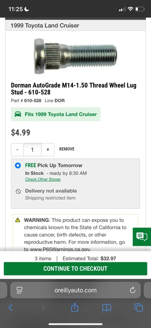Screen dimensions: 151x328
Task: Open the Dorman AutoGrade Wheel Lug Stud title
Action: click(x=74, y=88)
